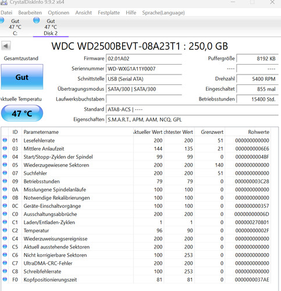Click the ID column header
Image resolution: width=281 pixels, height=291 pixels.
click(15, 132)
